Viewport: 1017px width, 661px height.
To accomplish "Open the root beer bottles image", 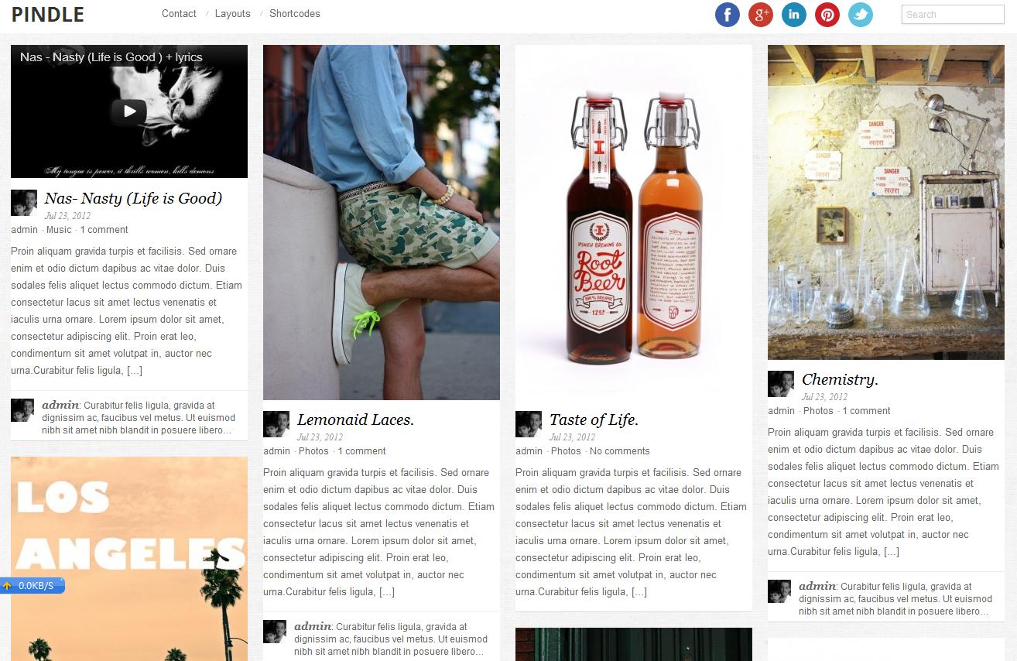I will point(634,222).
